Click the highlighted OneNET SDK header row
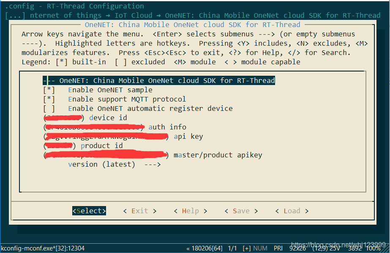The width and height of the screenshot is (390, 253). click(x=159, y=80)
